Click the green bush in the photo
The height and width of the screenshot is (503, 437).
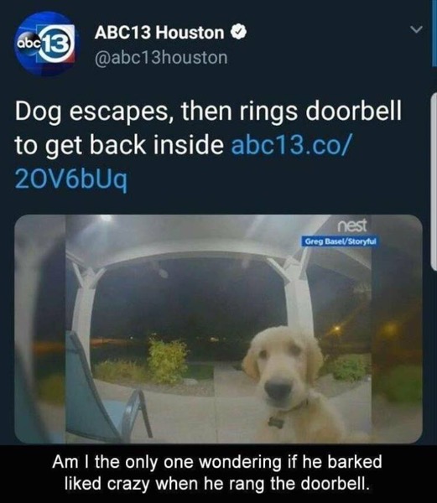click(168, 361)
